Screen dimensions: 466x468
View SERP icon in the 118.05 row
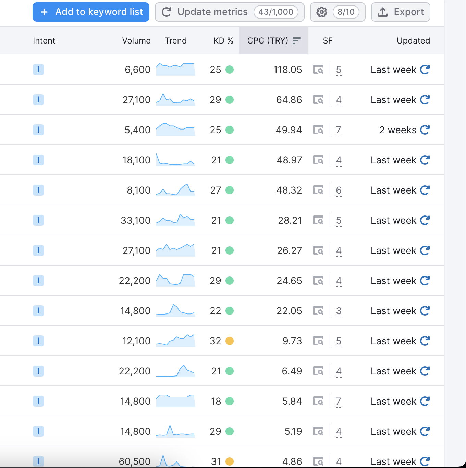coord(318,70)
